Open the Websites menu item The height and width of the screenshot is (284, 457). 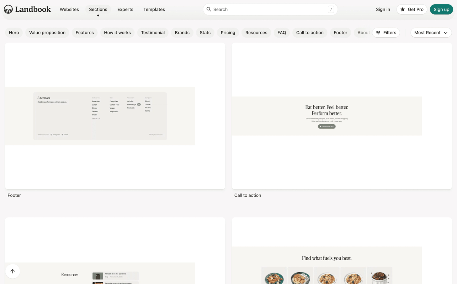point(69,9)
